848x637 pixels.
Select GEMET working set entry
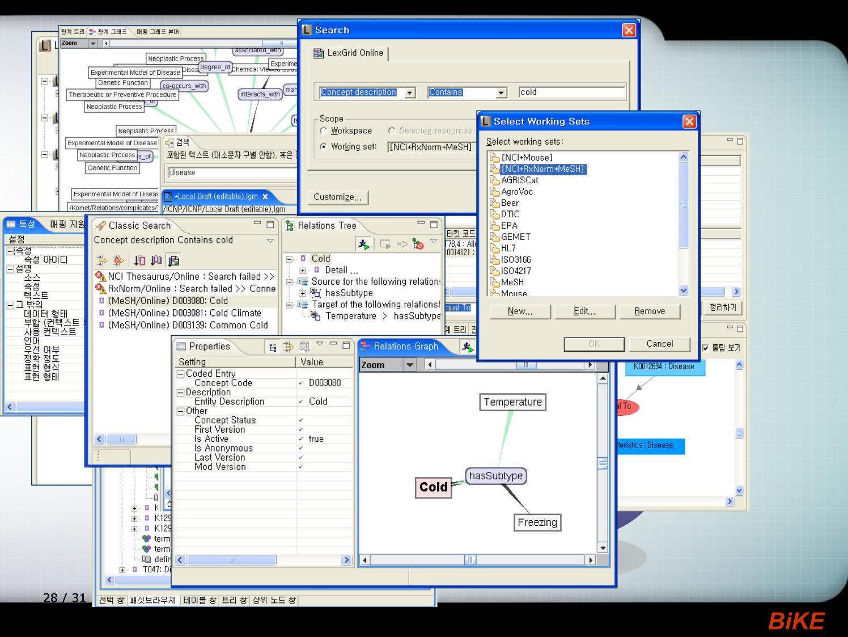tap(516, 237)
